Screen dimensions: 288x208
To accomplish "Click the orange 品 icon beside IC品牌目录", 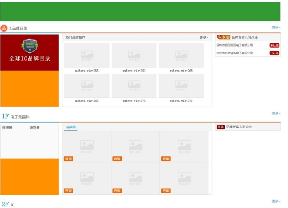I will point(4,28).
